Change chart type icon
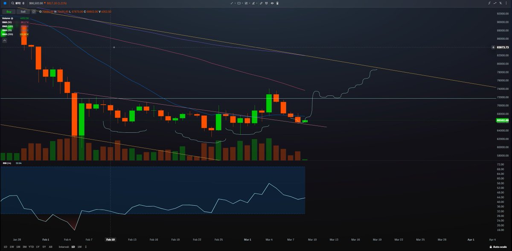Viewport: 512px width, 251px height. [x=495, y=3]
